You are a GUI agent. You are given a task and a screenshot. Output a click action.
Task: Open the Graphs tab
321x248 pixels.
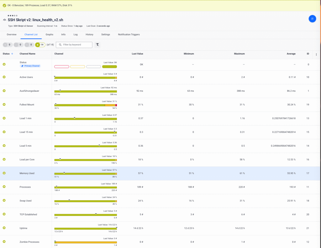point(49,34)
